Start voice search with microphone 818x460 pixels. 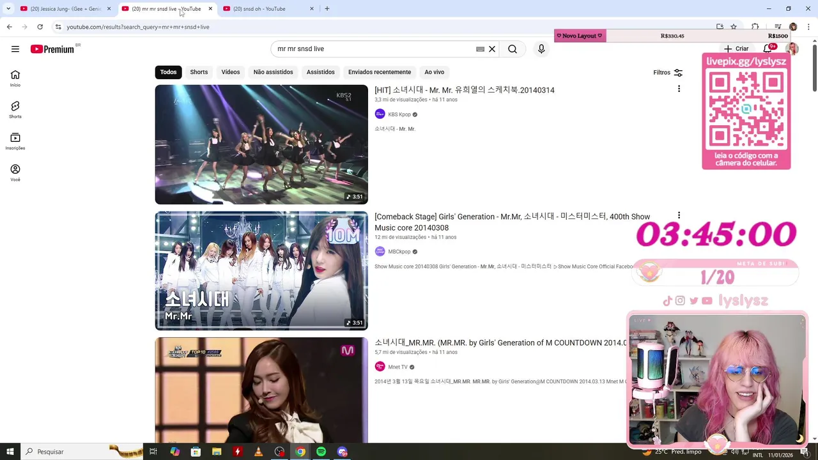pos(541,49)
